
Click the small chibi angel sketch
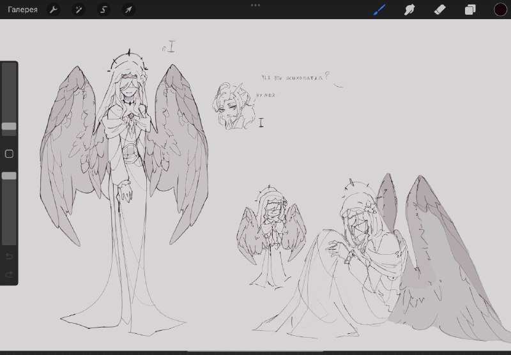[271, 237]
